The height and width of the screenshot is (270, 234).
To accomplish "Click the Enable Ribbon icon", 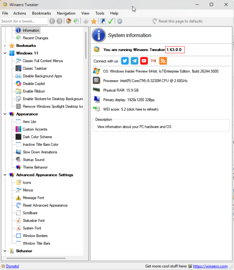I will 18,91.
